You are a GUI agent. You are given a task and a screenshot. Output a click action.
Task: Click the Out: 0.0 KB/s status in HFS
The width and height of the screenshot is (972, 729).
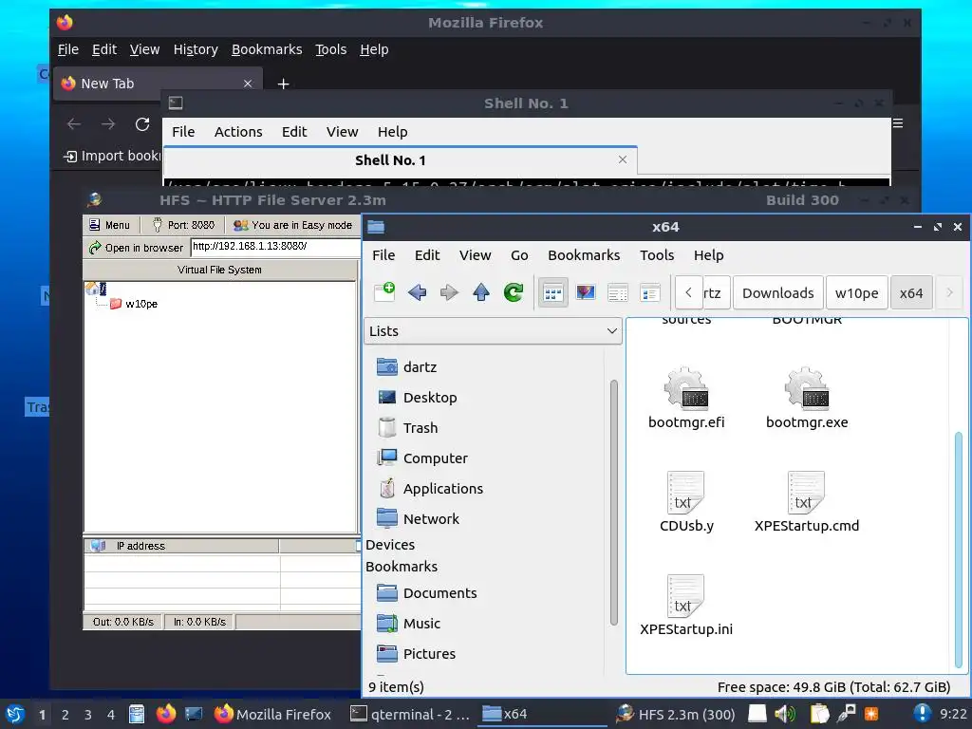coord(122,622)
